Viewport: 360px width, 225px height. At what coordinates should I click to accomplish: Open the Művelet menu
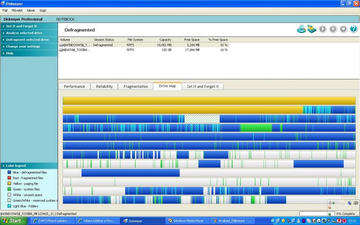tap(17, 10)
